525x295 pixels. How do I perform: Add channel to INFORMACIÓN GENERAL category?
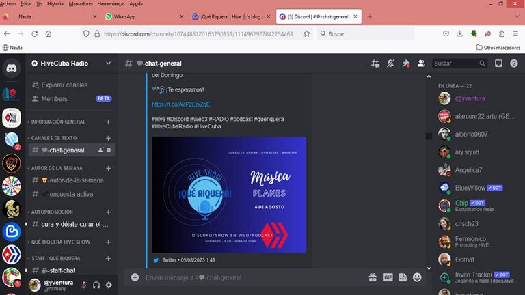click(x=108, y=122)
